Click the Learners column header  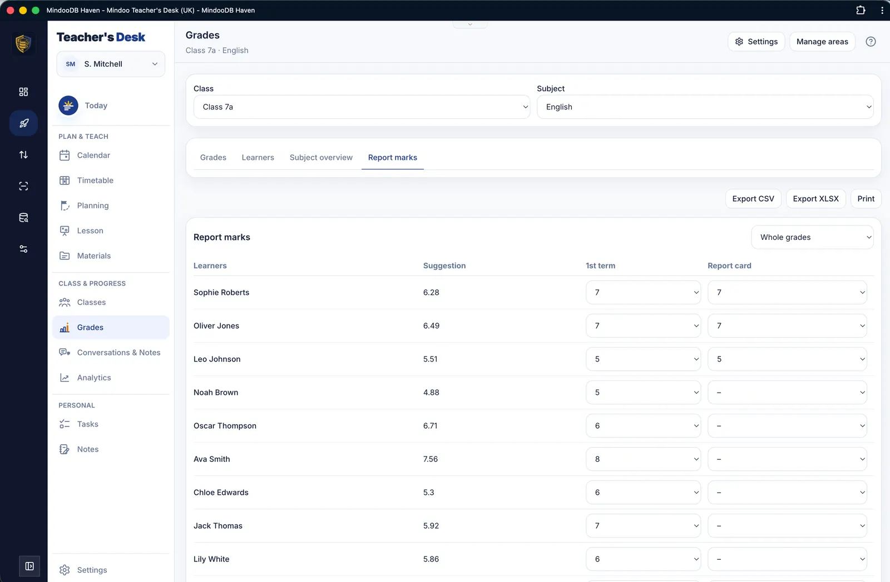pyautogui.click(x=210, y=266)
